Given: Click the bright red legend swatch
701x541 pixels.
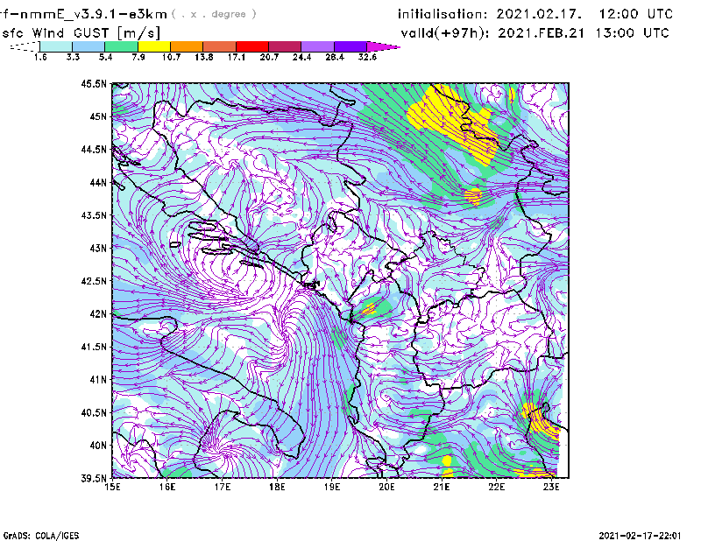Looking at the screenshot, I should tap(252, 46).
